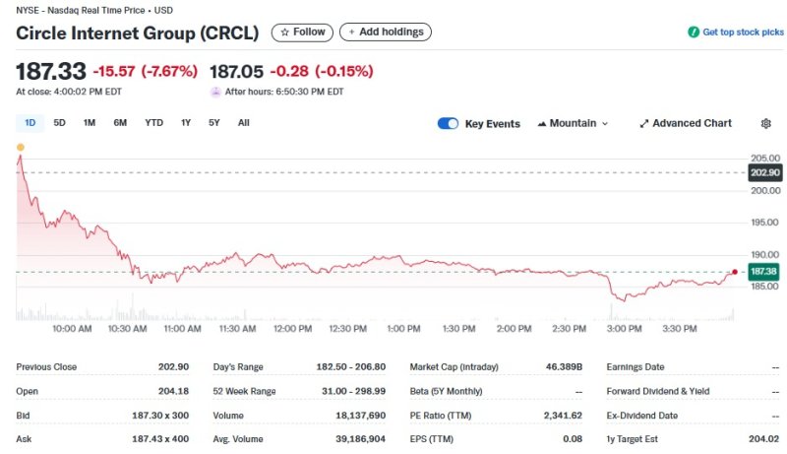Click the 195.00 price axis label
The width and height of the screenshot is (787, 454).
pyautogui.click(x=765, y=223)
